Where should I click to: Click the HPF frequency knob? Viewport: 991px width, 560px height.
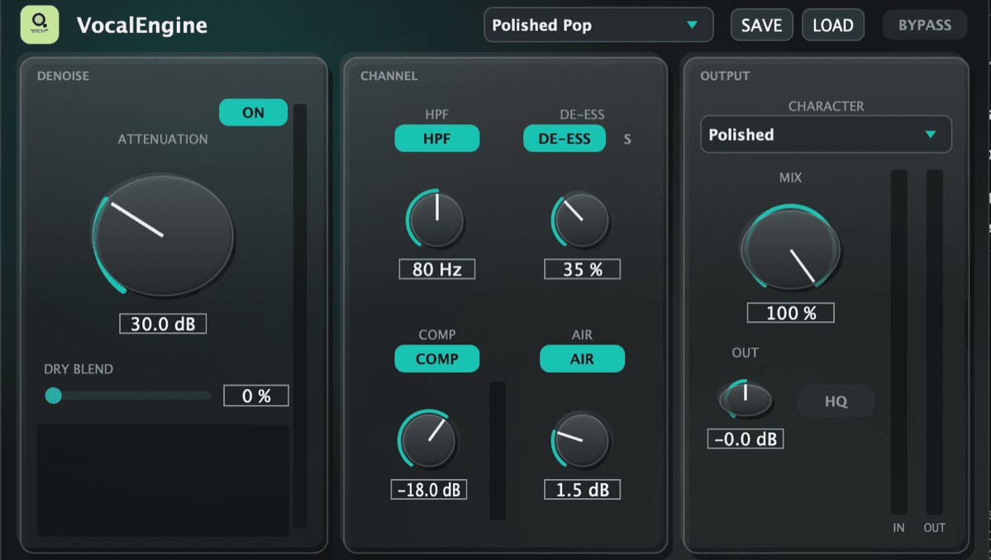point(436,220)
